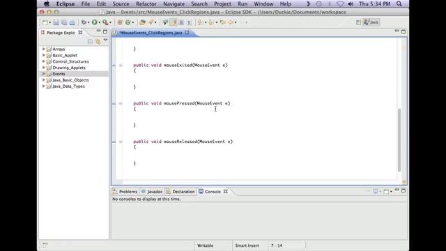Open the New wizard dropdown arrow

[x=50, y=22]
